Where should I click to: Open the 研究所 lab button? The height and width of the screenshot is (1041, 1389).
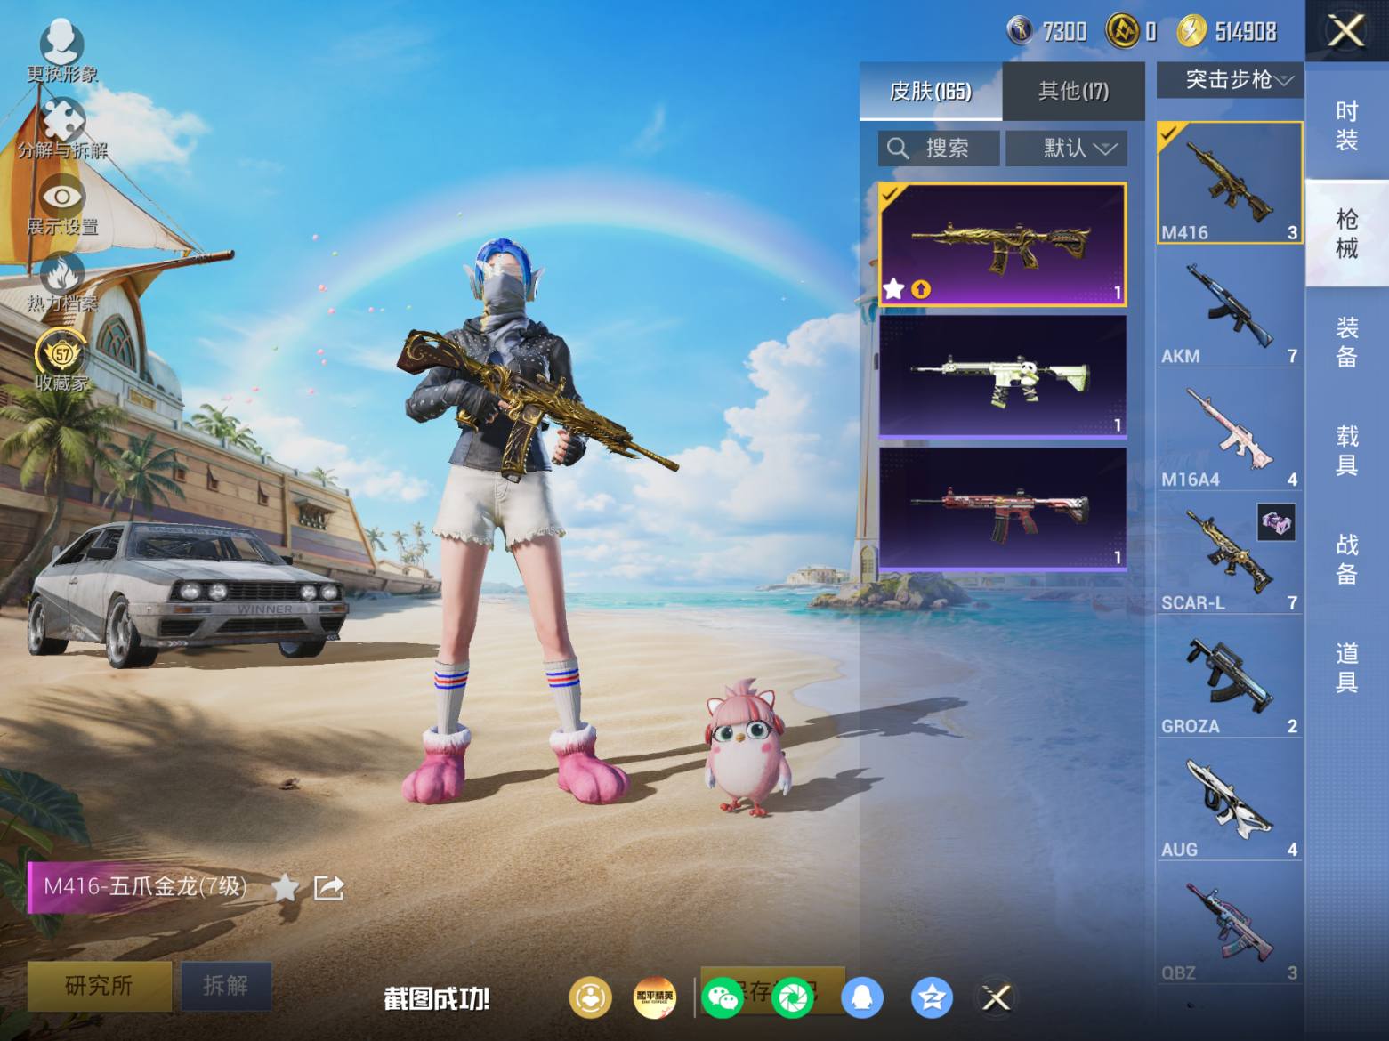(100, 986)
